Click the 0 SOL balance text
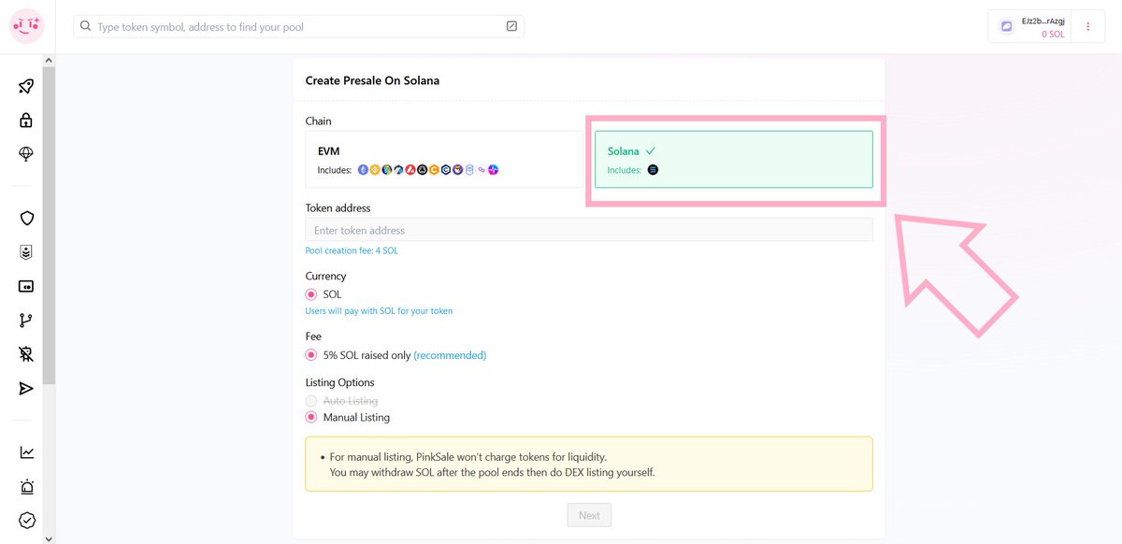 (x=1053, y=35)
